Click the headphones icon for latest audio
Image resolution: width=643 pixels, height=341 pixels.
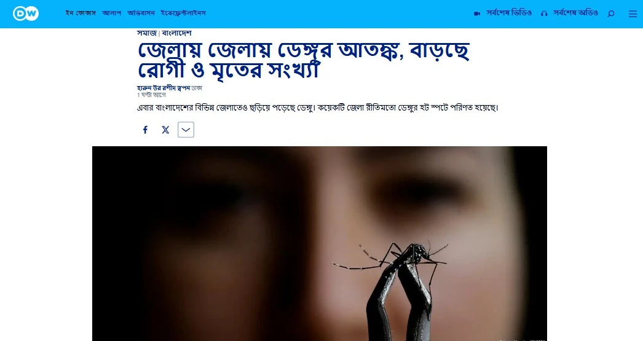coord(544,14)
